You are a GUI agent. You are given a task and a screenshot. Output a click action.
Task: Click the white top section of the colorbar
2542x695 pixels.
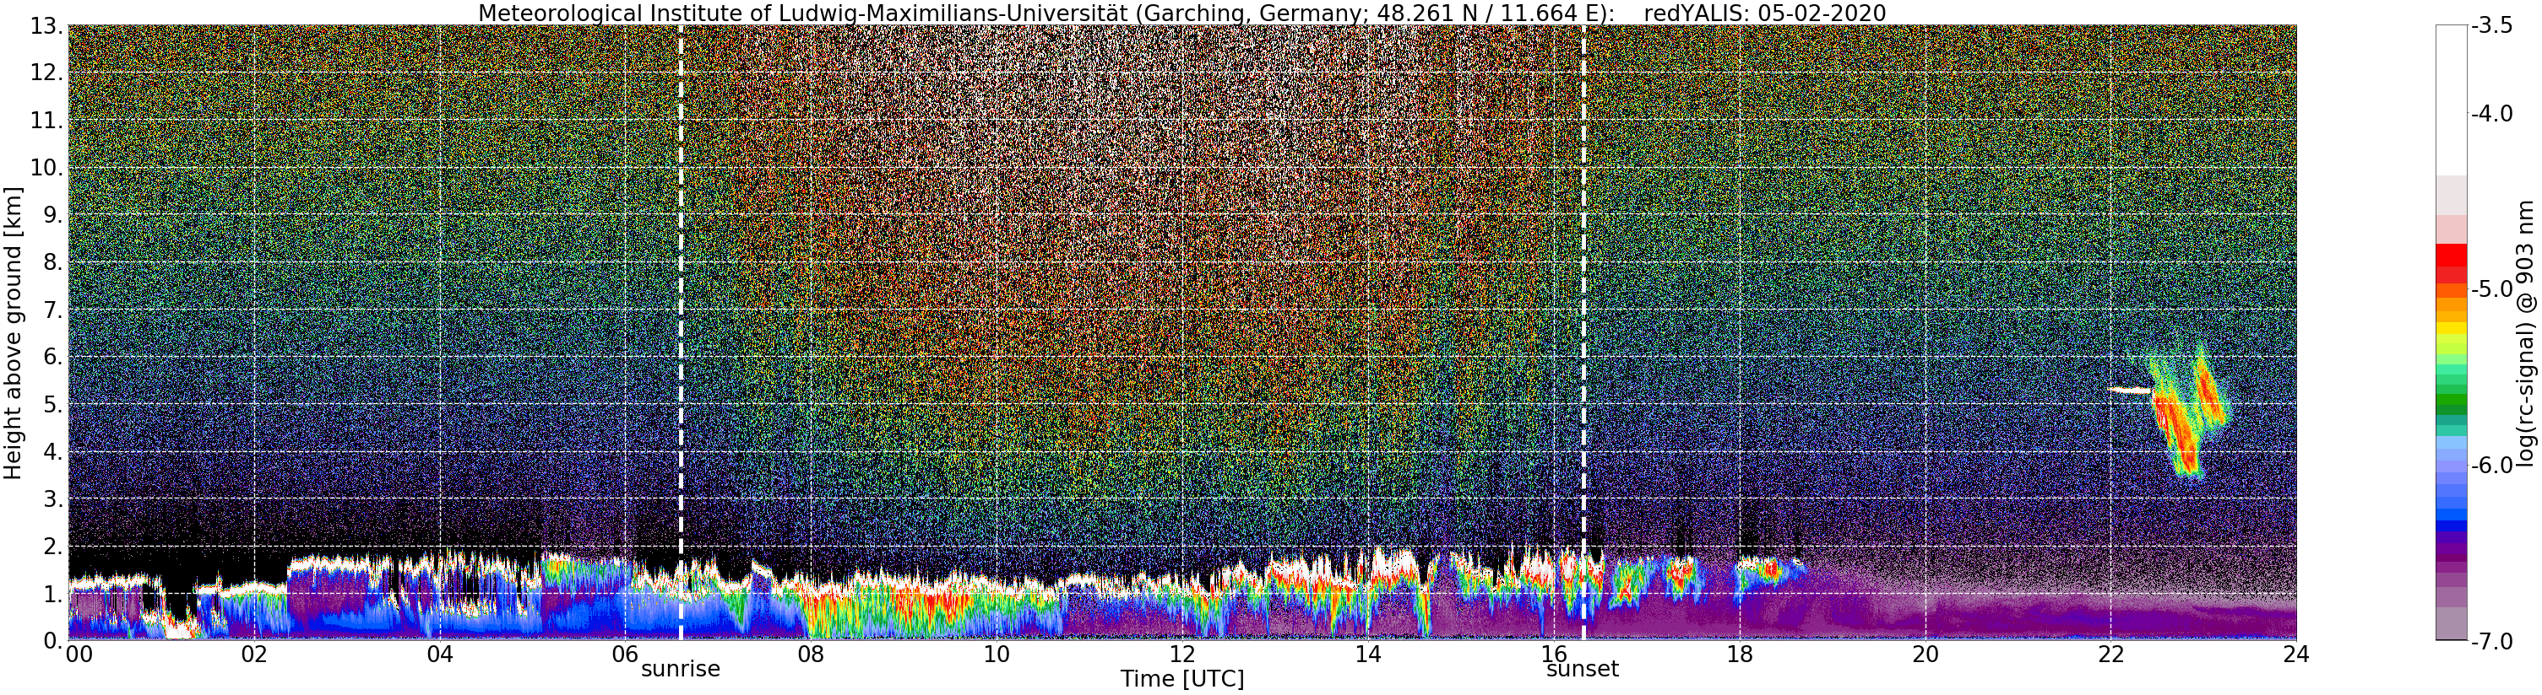2451,100
